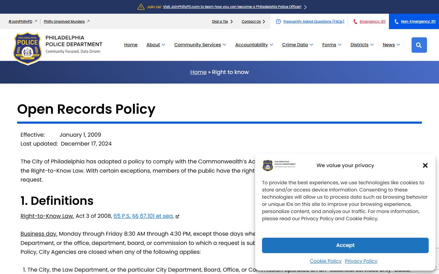Screen dimensions: 439x274
Task: Click the Open Records Policy heading
Action: pos(86,109)
